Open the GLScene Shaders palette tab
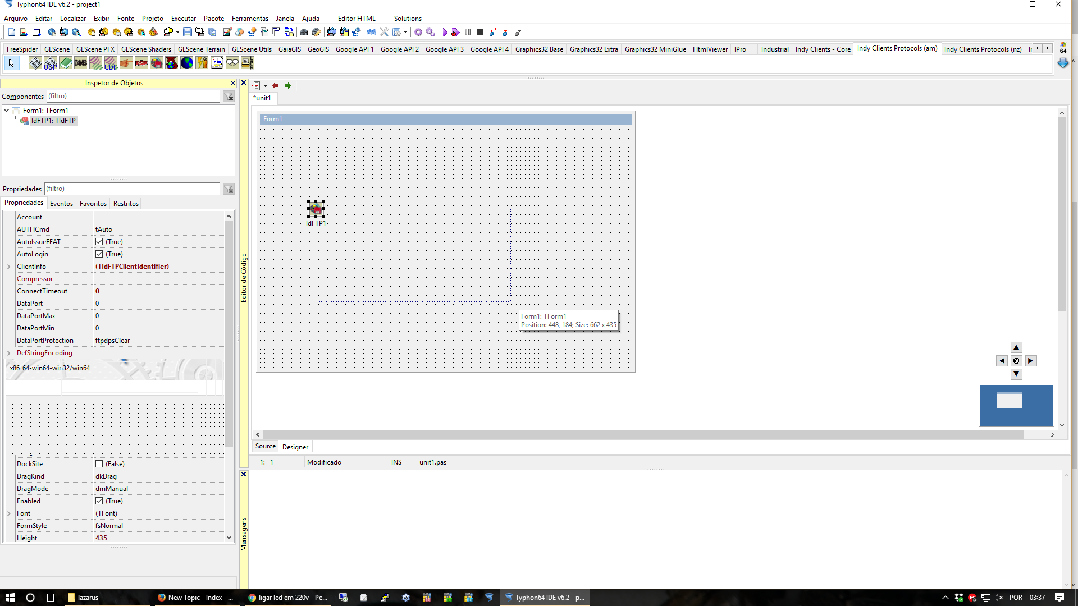The height and width of the screenshot is (606, 1078). pyautogui.click(x=146, y=49)
